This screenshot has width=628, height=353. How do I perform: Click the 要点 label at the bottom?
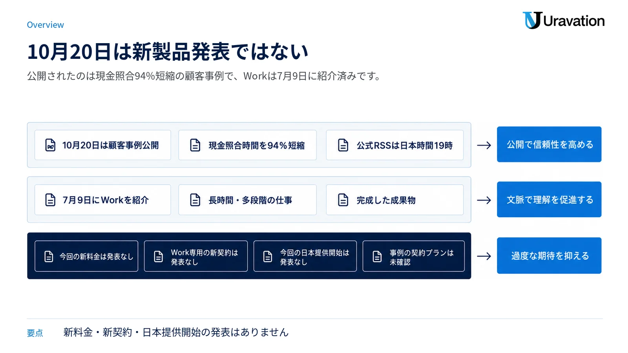(35, 333)
